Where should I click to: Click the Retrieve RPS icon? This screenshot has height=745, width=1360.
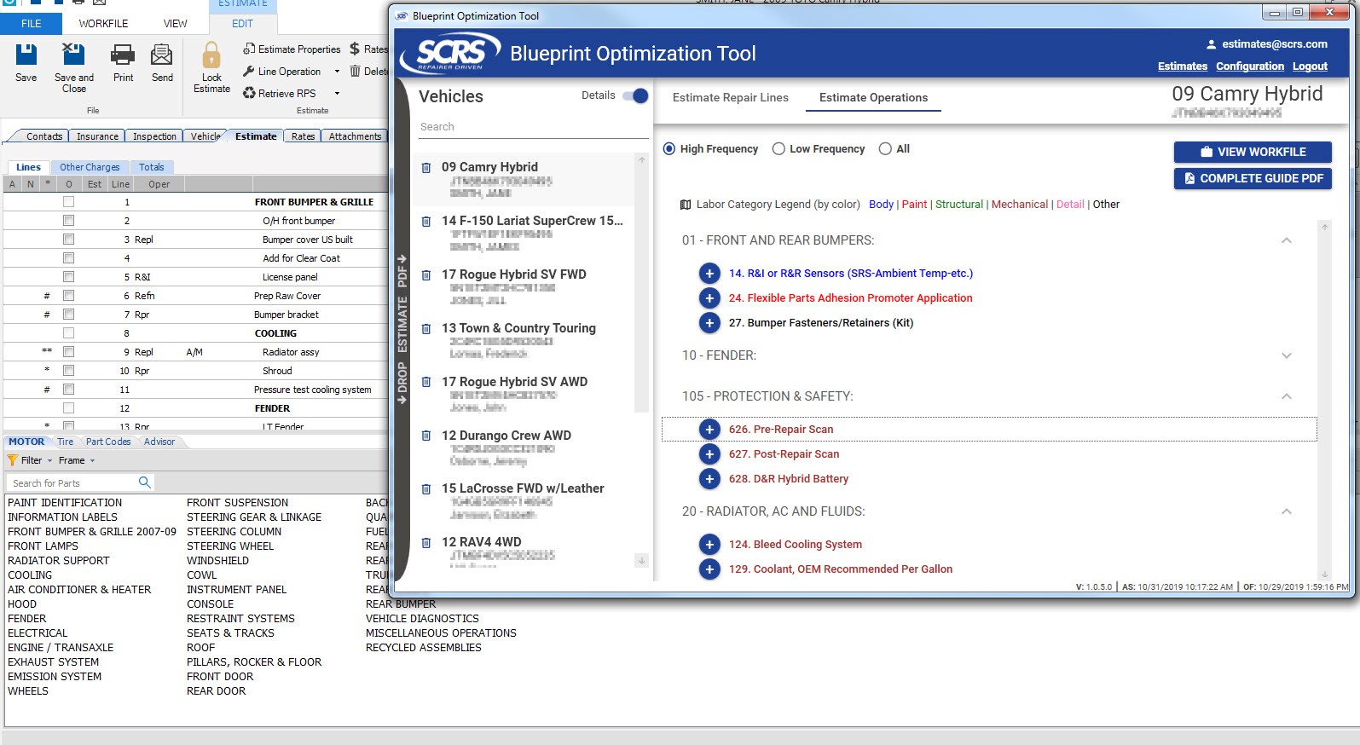[249, 93]
